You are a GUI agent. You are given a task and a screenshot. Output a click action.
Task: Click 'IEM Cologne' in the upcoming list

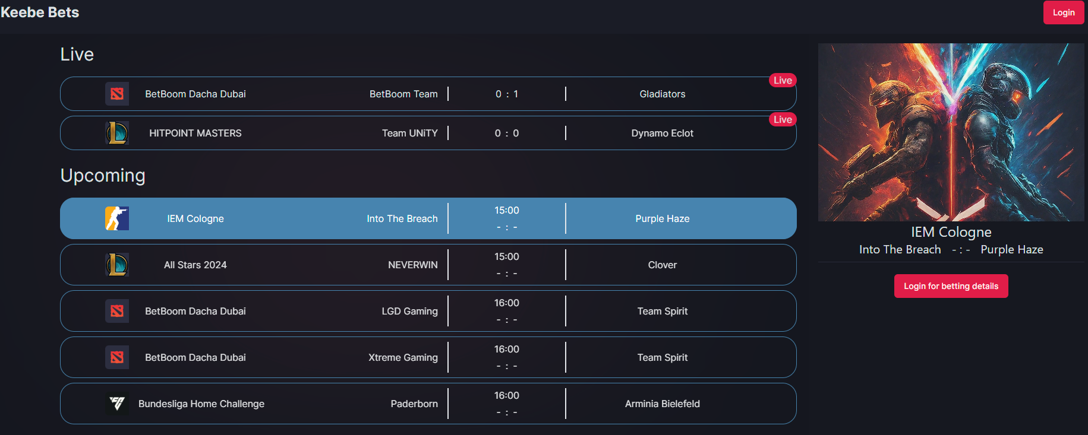click(195, 218)
